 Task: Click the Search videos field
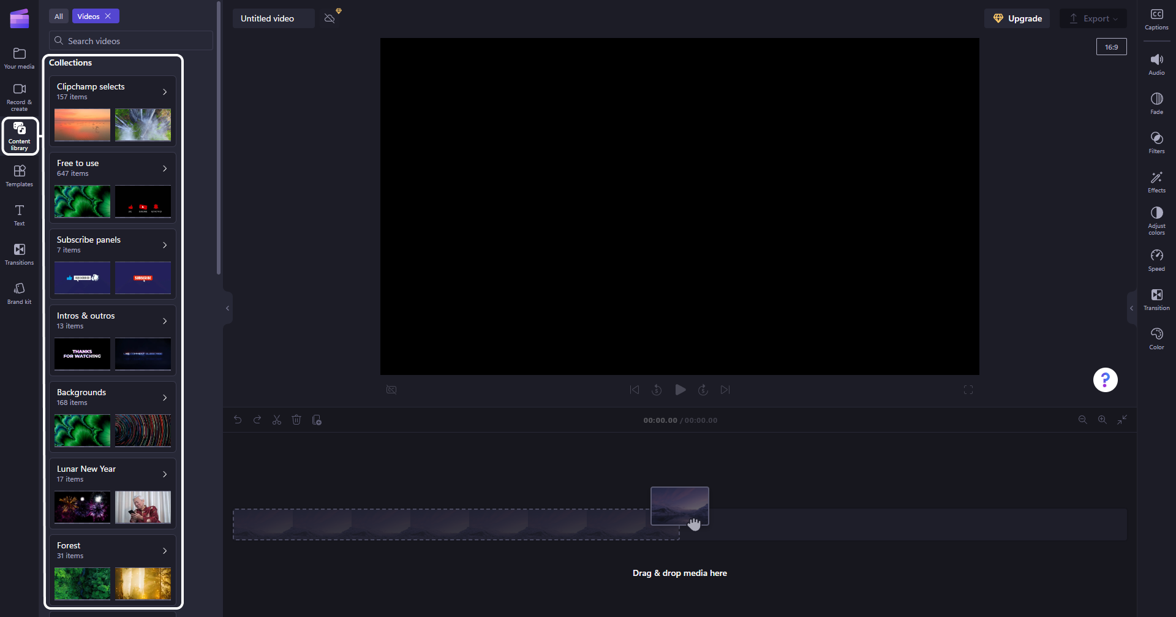click(135, 41)
